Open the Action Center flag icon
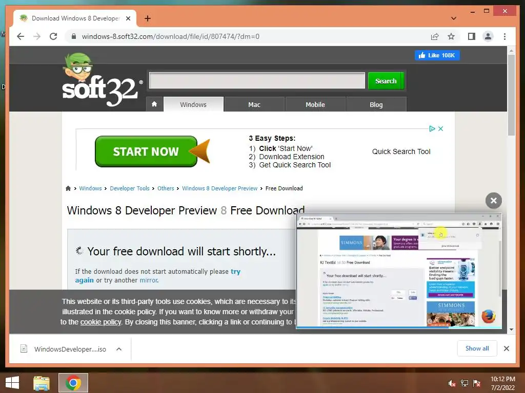Viewport: 525px width, 393px height. click(477, 383)
